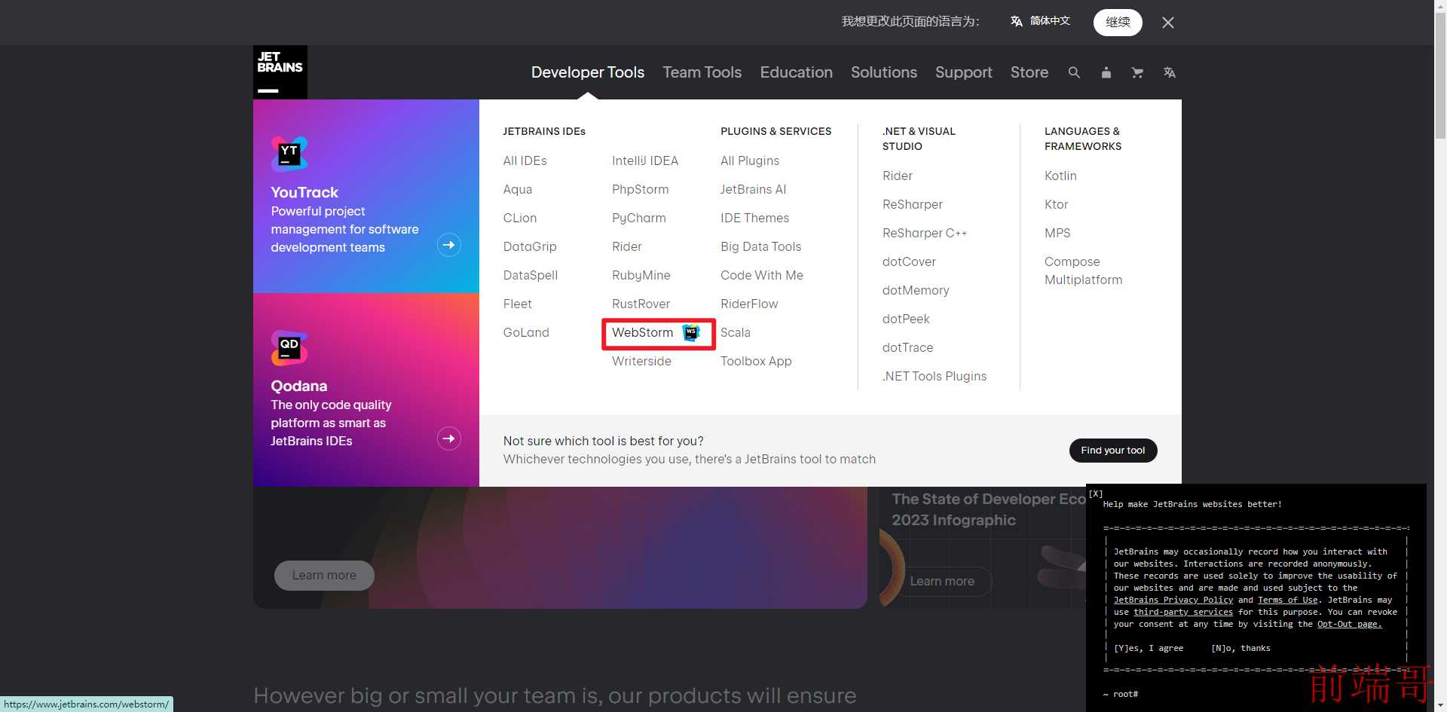Open the JetBrains AI link
The width and height of the screenshot is (1447, 712).
pyautogui.click(x=753, y=189)
